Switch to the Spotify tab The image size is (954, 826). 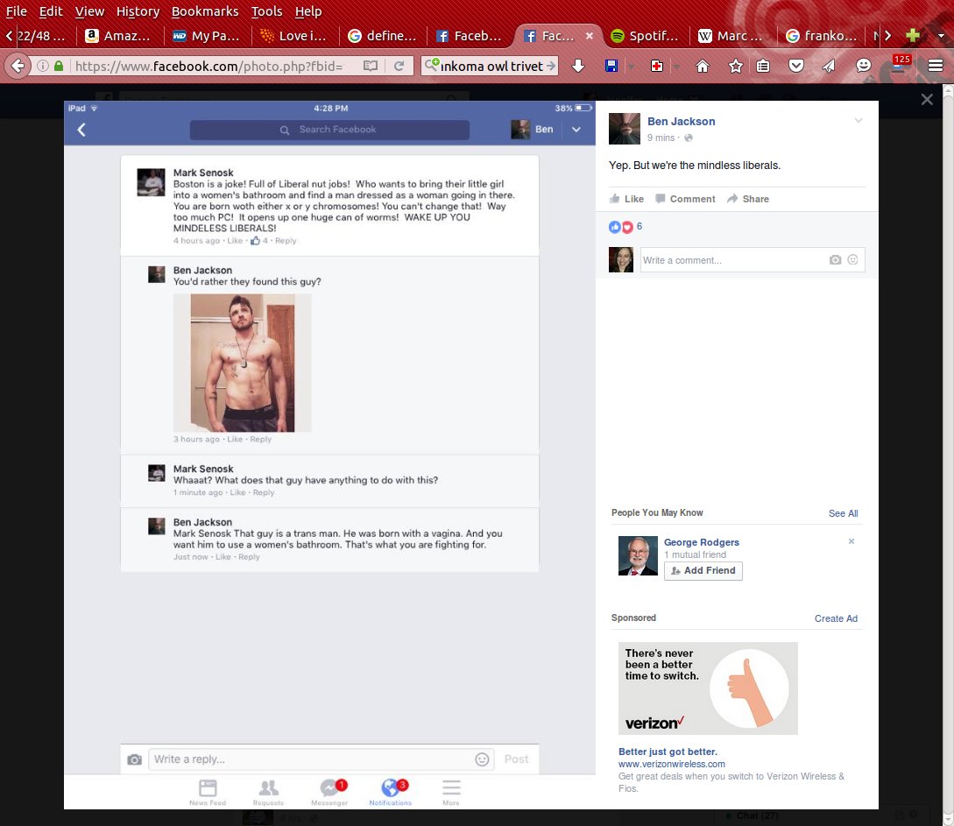tap(644, 36)
